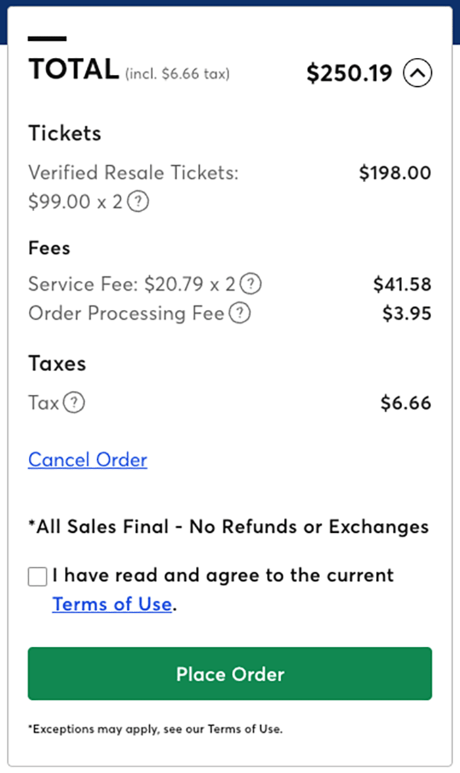Click the Taxes section heading

click(57, 363)
